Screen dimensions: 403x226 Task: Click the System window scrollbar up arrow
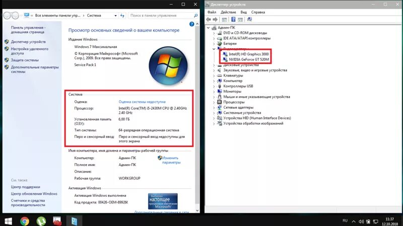pyautogui.click(x=197, y=24)
